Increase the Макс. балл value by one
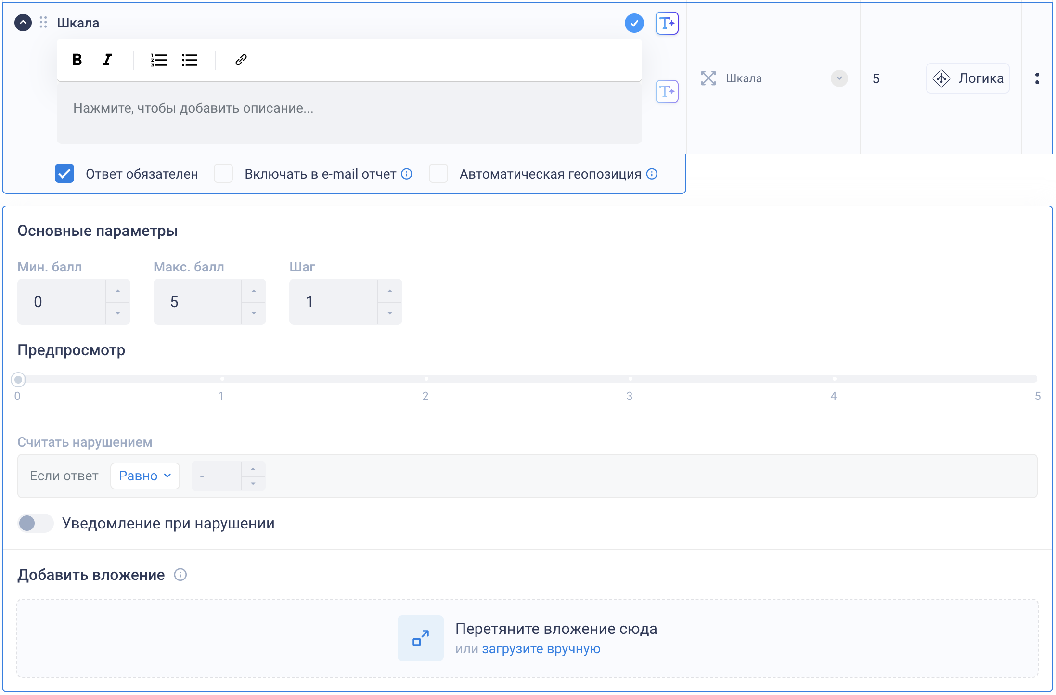Viewport: 1056px width, 695px height. pyautogui.click(x=254, y=291)
